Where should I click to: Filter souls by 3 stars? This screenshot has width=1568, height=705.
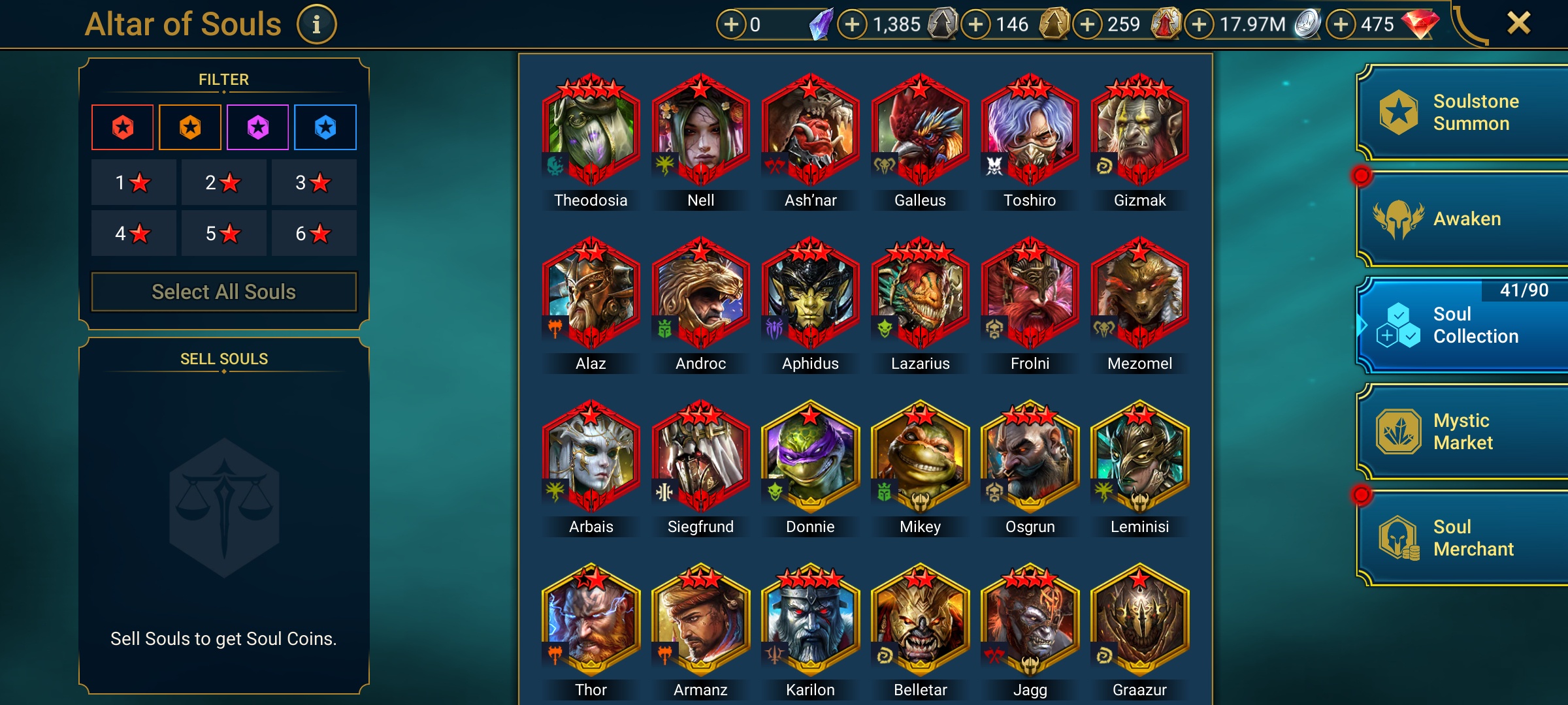[314, 182]
